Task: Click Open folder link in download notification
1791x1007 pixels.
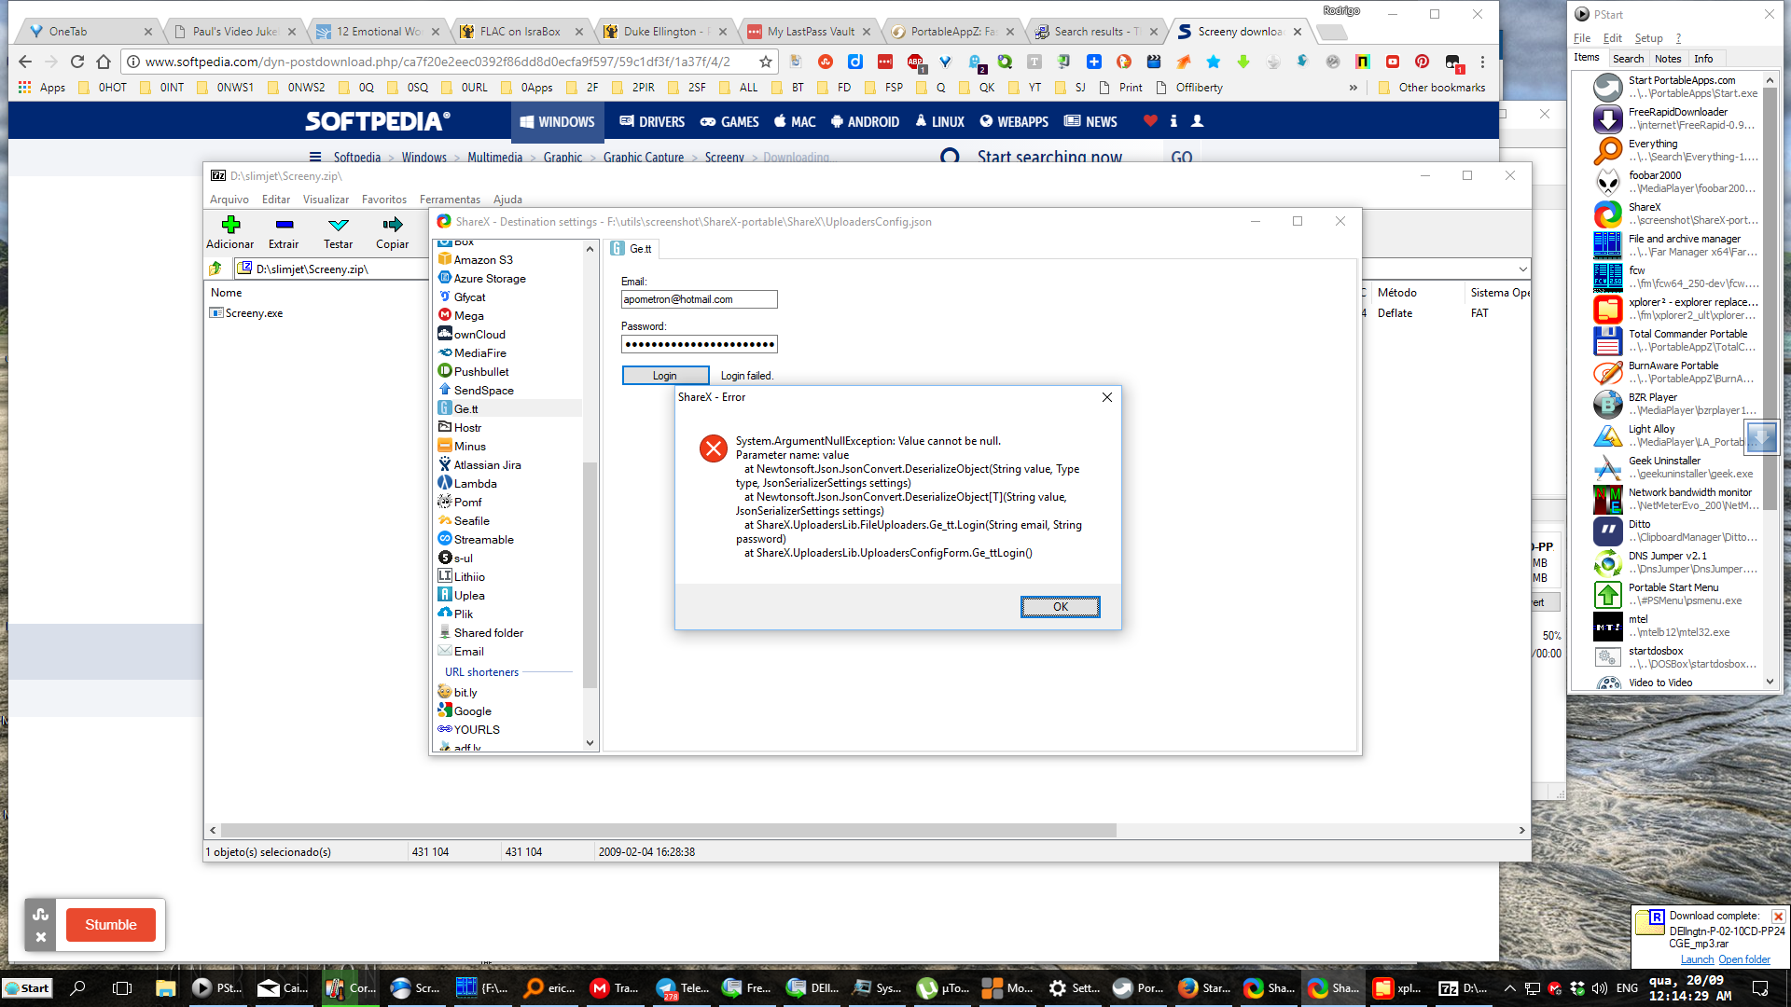Action: tap(1743, 959)
